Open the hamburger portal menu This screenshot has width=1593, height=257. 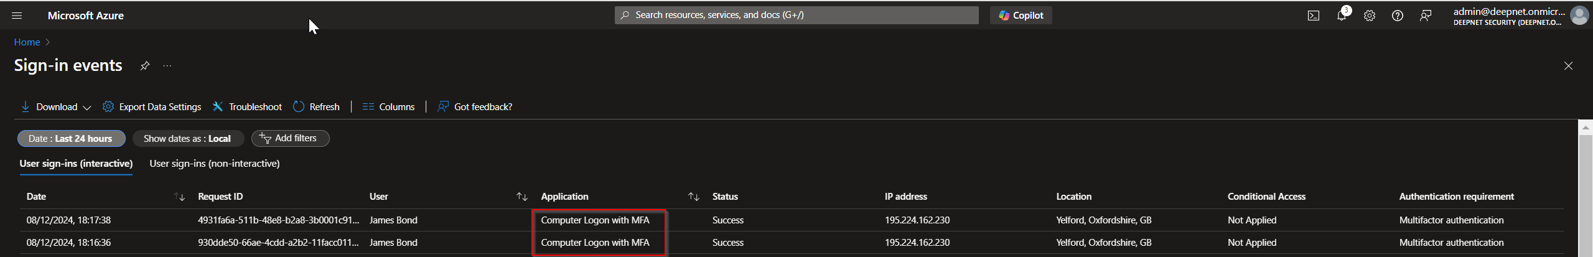pyautogui.click(x=17, y=16)
